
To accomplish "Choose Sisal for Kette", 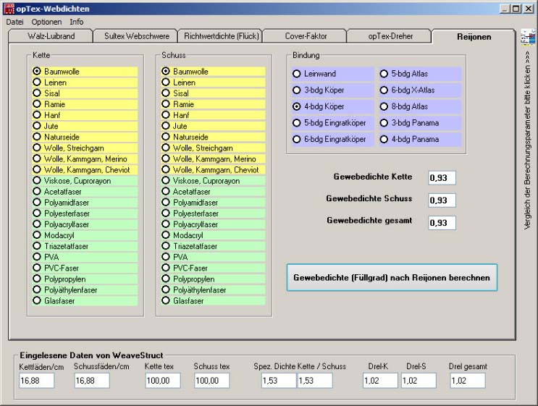I will click(85, 93).
